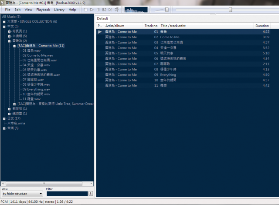Click the Play button in toolbar
279x205 pixels.
click(x=92, y=10)
